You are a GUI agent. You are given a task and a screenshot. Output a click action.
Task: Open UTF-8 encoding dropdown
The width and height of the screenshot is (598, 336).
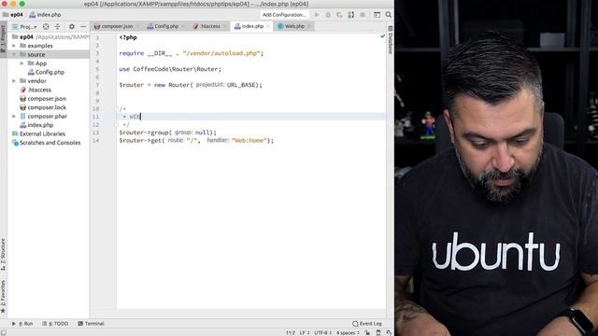tap(322, 332)
